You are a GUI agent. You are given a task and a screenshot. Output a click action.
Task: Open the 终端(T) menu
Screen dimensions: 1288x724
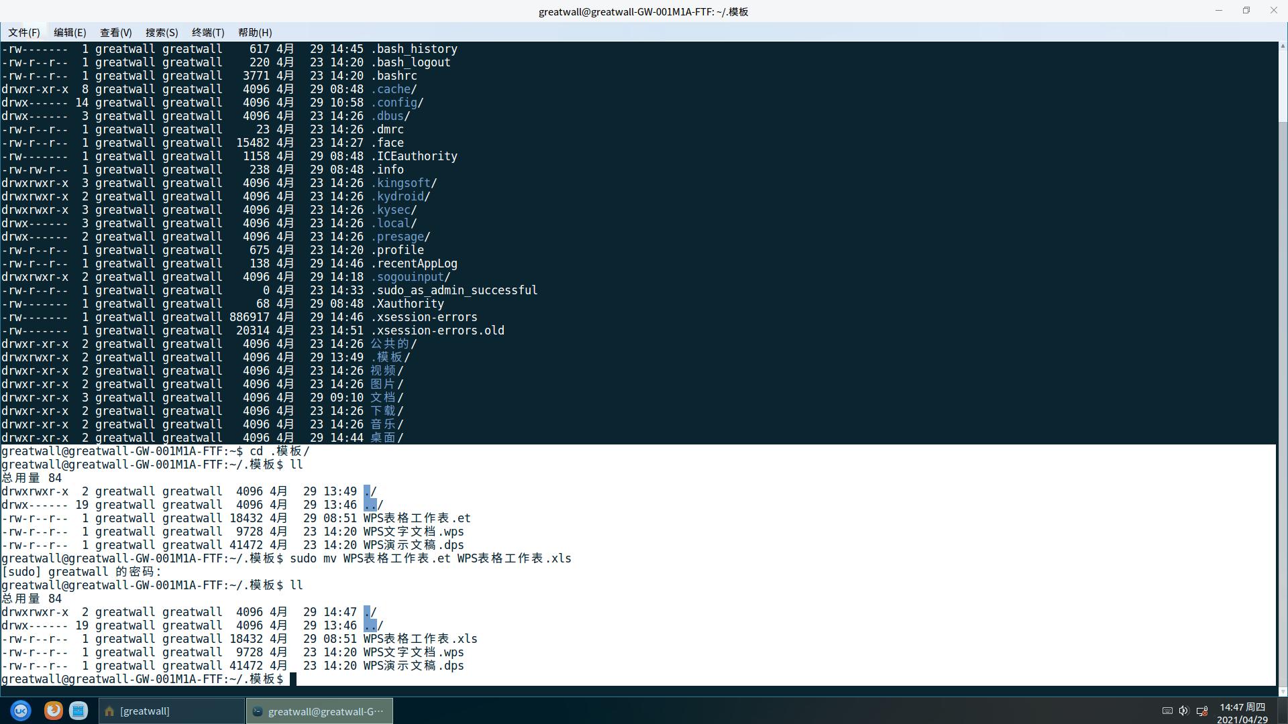(208, 32)
